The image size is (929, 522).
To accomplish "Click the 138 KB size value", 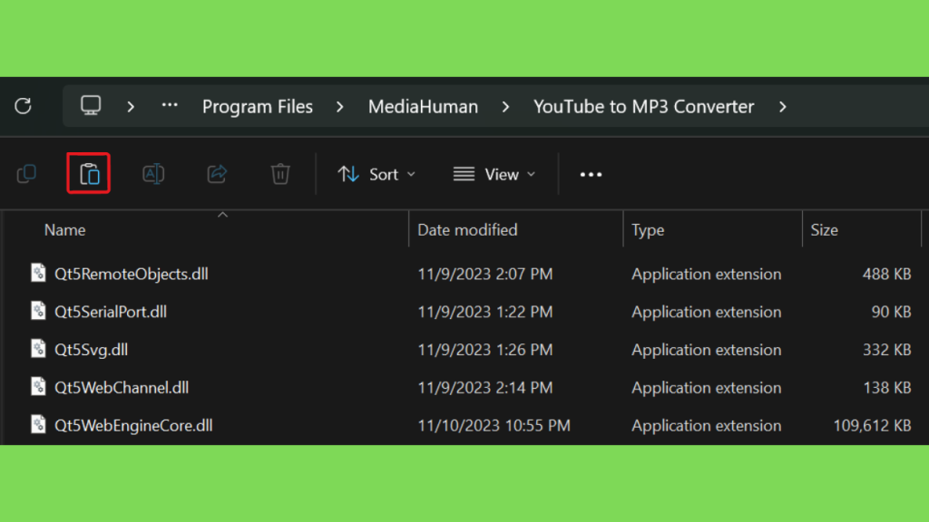I will [886, 388].
